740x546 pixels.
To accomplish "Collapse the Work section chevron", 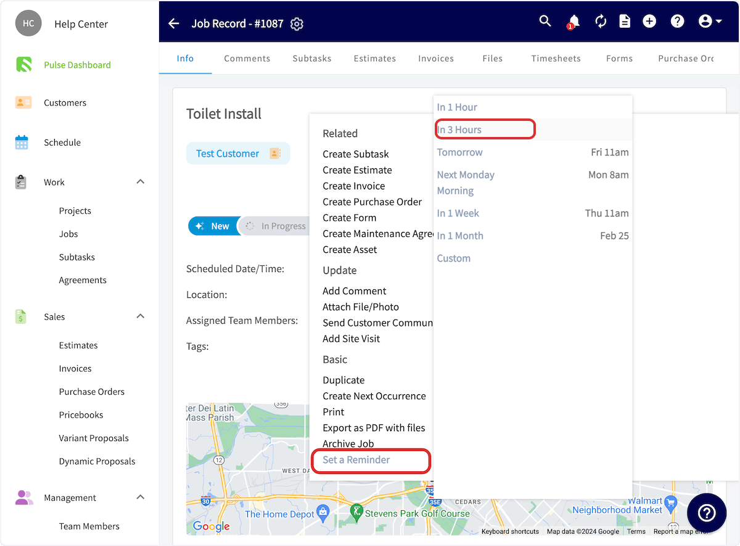I will [140, 182].
